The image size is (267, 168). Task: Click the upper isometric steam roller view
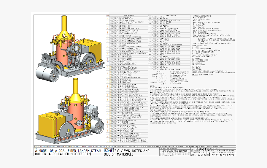[70, 49]
